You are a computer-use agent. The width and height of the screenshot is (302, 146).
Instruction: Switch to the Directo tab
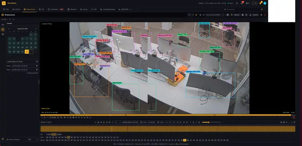point(16,9)
